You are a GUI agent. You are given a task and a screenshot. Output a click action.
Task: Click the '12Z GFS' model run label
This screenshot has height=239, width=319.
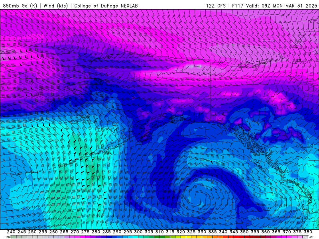[x=216, y=6]
